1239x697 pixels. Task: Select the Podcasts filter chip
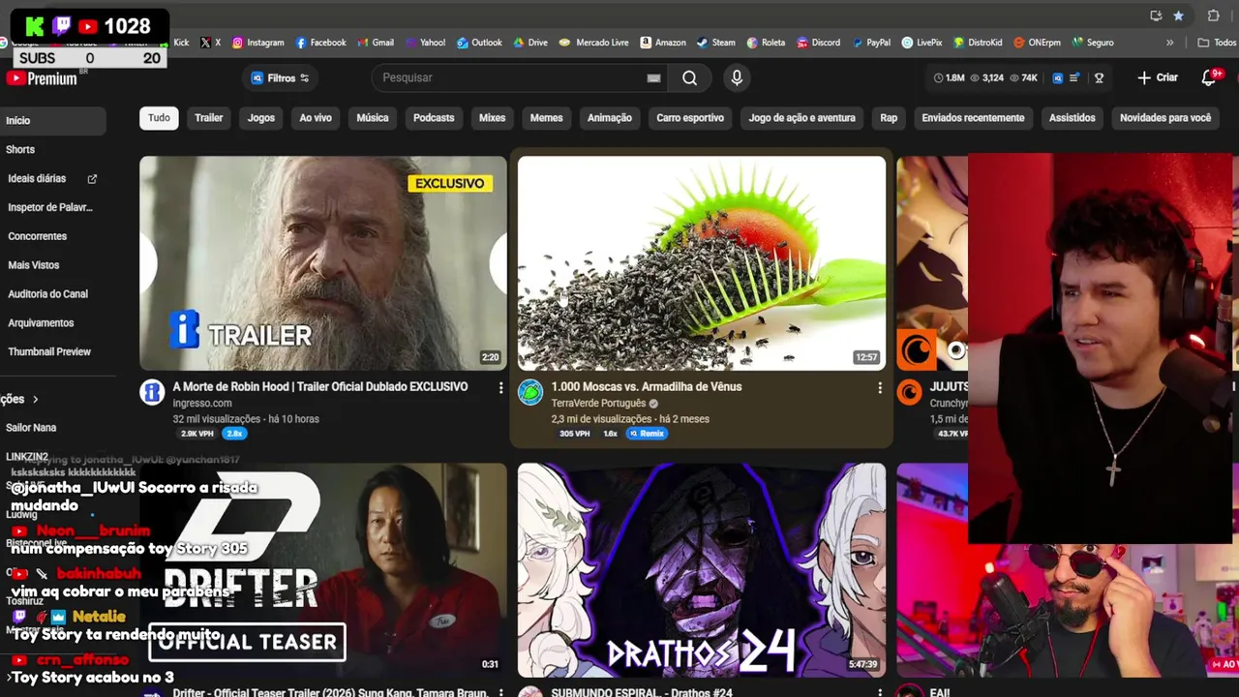(x=434, y=118)
